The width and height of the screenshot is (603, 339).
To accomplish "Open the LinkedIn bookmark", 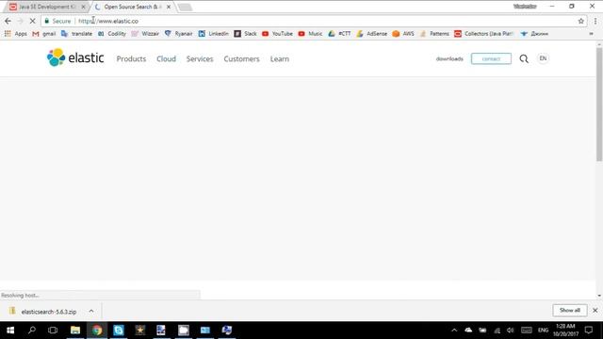I will pos(214,34).
